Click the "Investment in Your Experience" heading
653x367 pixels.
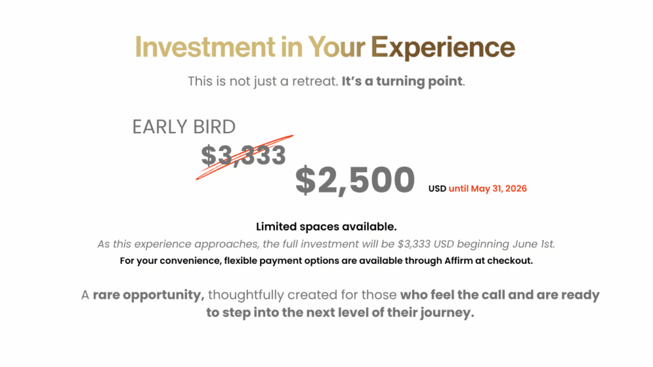tap(325, 47)
